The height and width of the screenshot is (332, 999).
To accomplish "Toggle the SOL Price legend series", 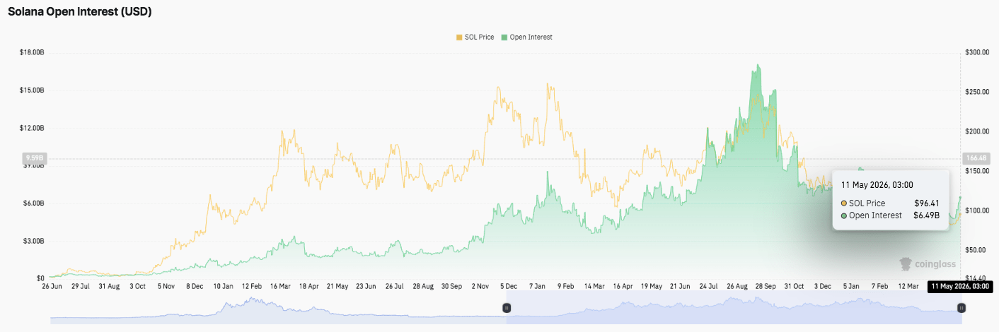I will click(475, 37).
